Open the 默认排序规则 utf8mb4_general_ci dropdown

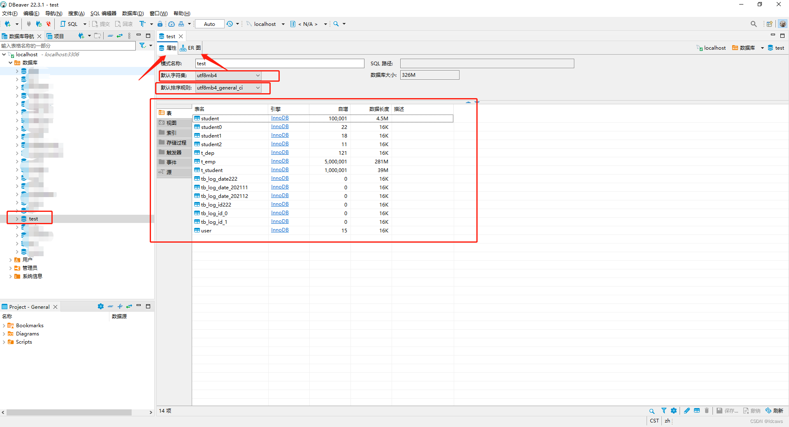pos(228,87)
